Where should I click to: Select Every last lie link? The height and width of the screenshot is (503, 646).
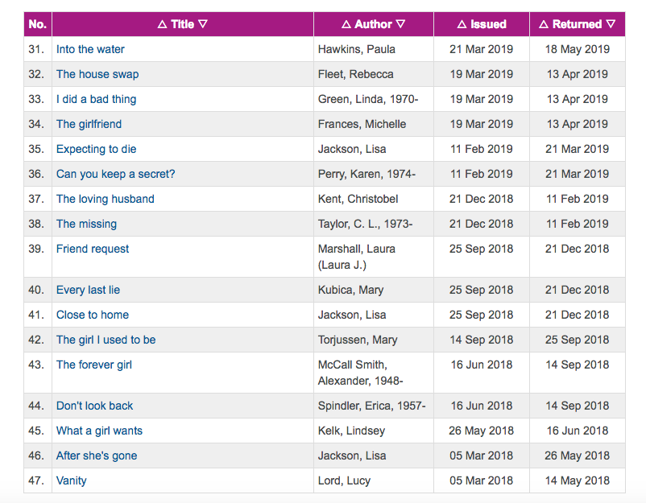88,290
